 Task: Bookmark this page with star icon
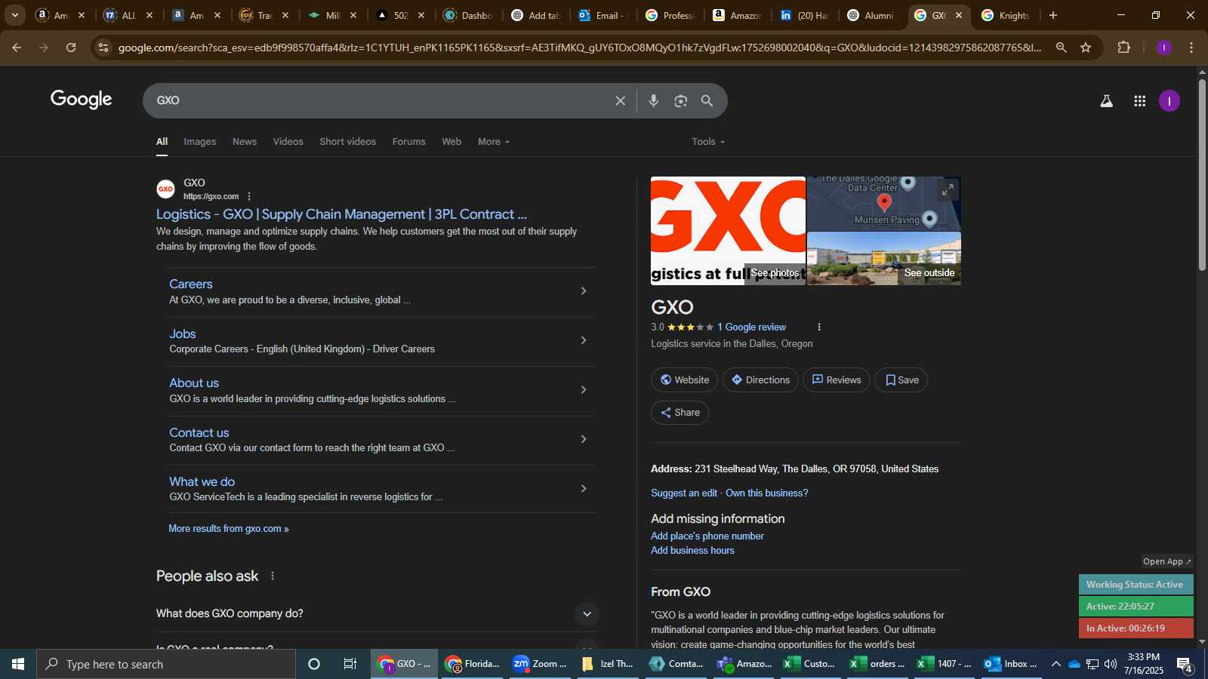coord(1086,48)
